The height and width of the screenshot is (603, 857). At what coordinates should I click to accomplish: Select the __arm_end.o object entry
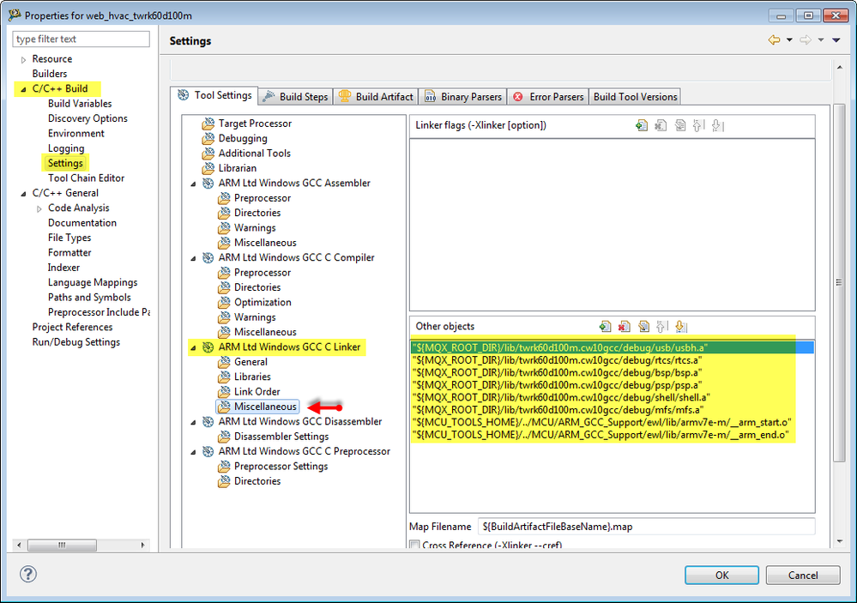(x=613, y=435)
